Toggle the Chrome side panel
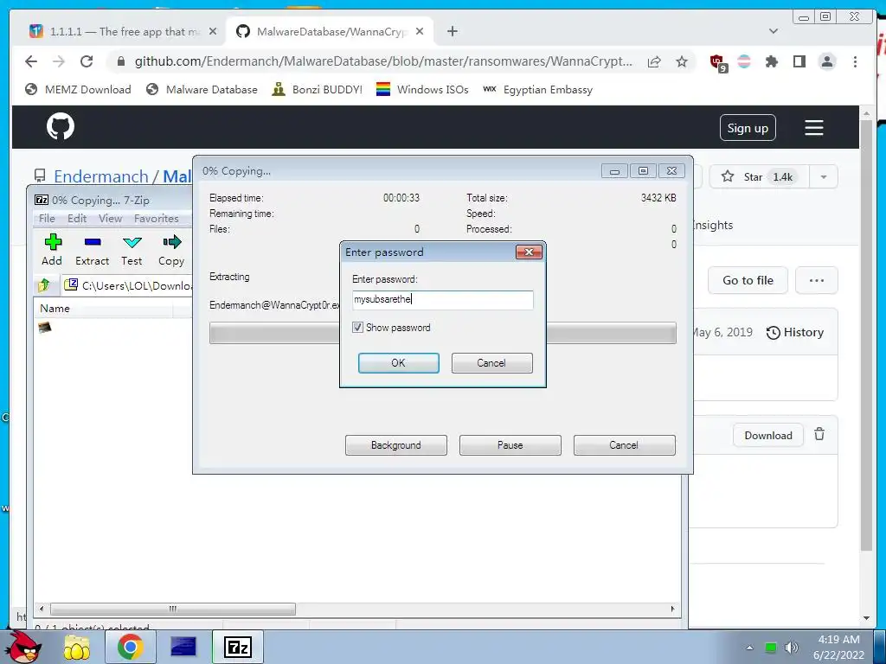 (x=799, y=61)
